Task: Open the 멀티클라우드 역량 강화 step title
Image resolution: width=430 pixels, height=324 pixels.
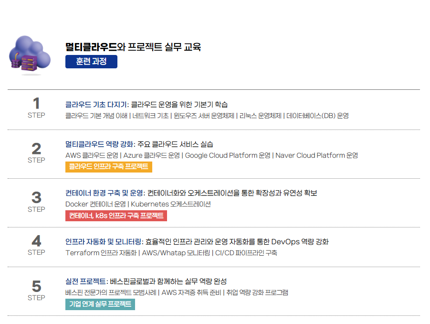Action: tap(139, 144)
